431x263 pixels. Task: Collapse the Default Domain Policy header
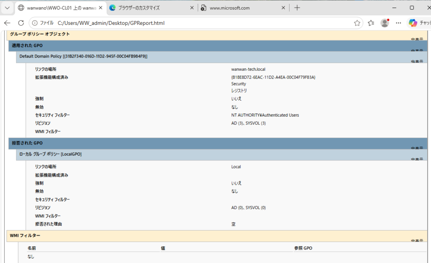pos(221,57)
